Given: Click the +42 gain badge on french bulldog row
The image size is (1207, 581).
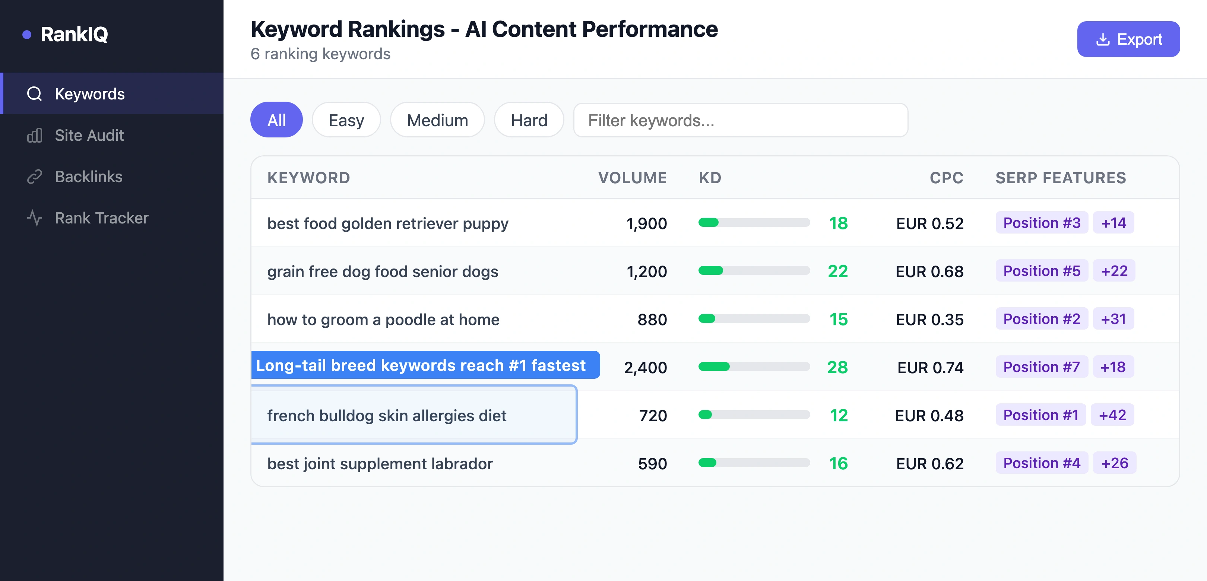Looking at the screenshot, I should [1113, 415].
